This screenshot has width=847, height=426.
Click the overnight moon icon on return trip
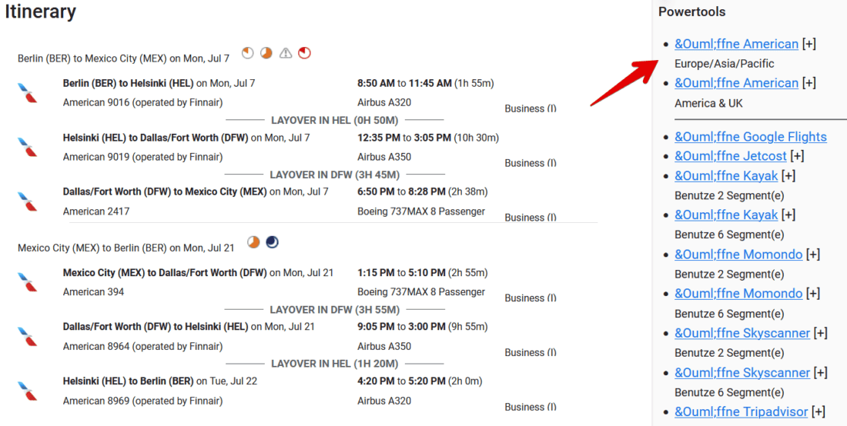273,242
